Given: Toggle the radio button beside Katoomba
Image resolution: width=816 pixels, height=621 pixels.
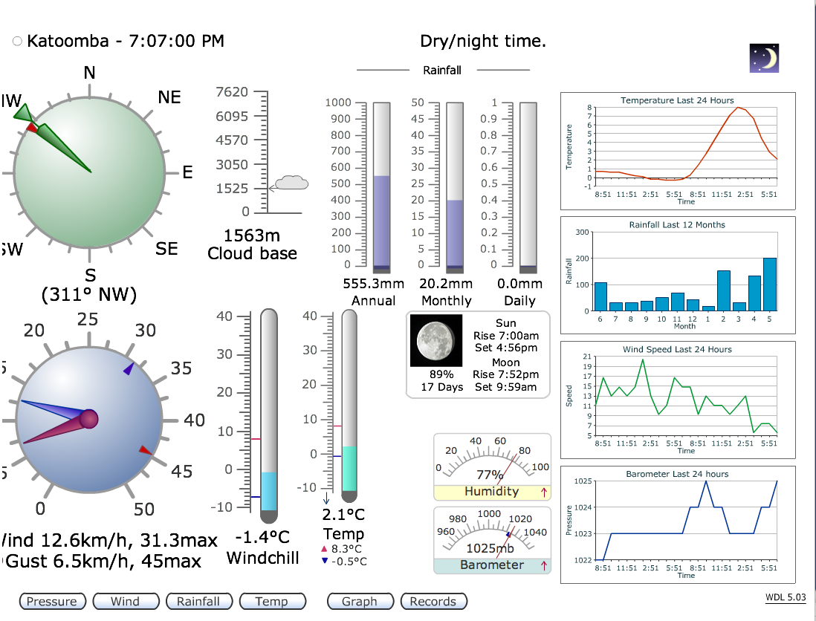Looking at the screenshot, I should pyautogui.click(x=17, y=41).
